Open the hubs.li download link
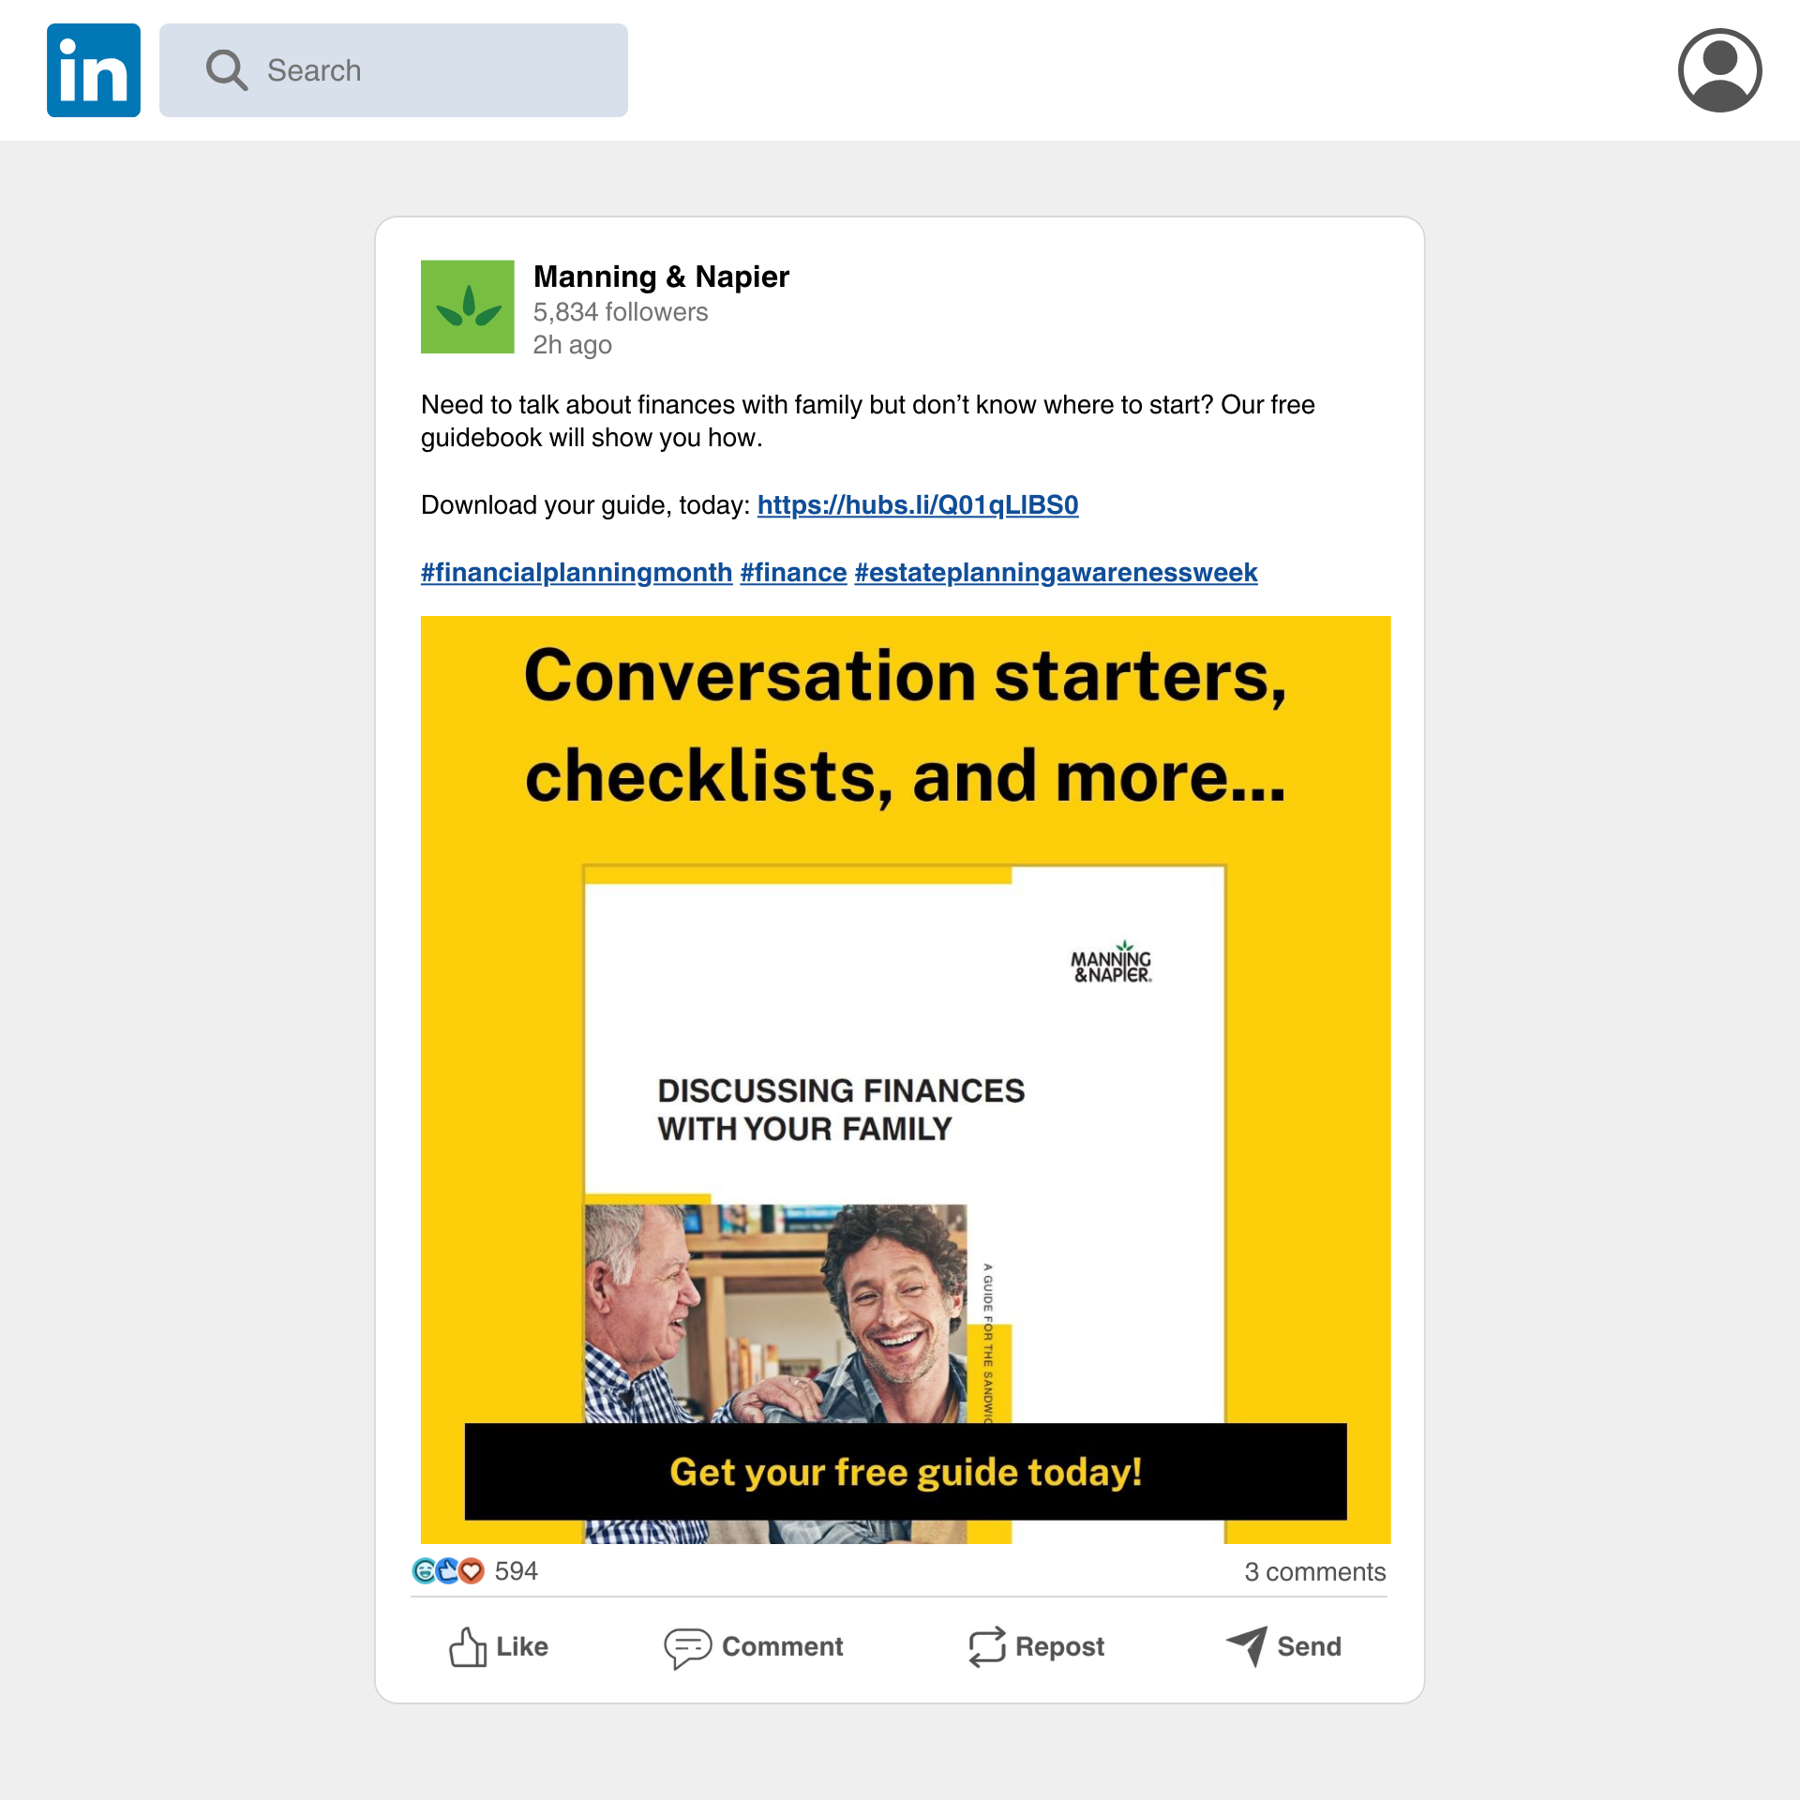Viewport: 1800px width, 1800px height. (x=917, y=505)
